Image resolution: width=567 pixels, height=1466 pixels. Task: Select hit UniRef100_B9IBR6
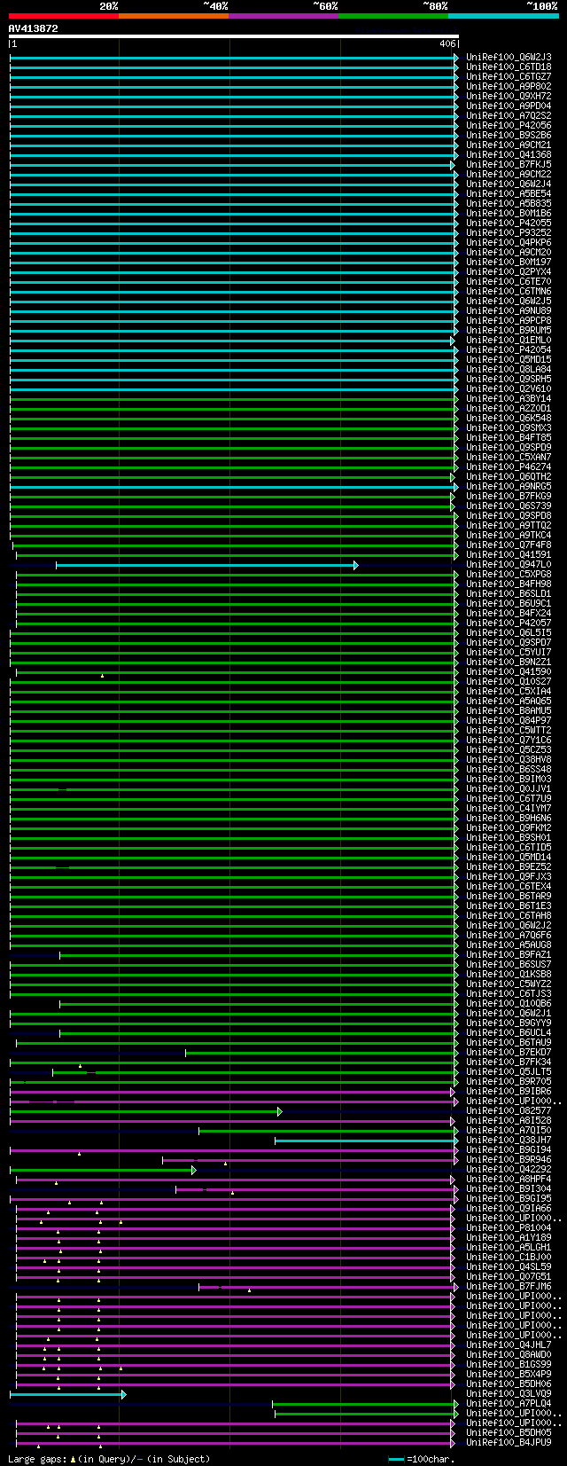click(509, 1091)
